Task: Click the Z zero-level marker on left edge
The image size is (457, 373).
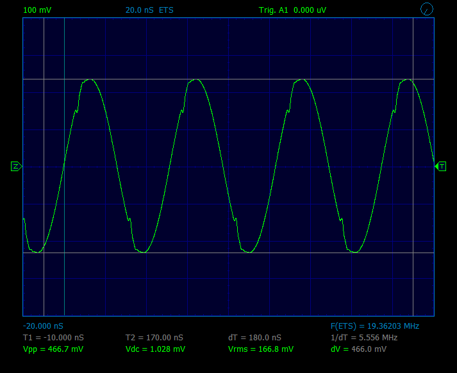Action: [16, 167]
